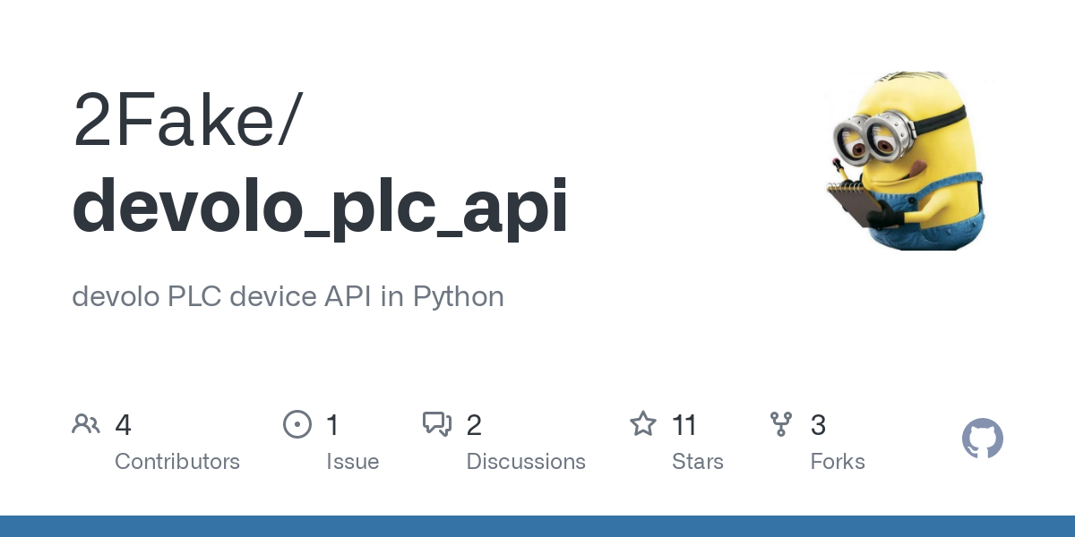Click the Discussions label
The image size is (1075, 537).
526,462
